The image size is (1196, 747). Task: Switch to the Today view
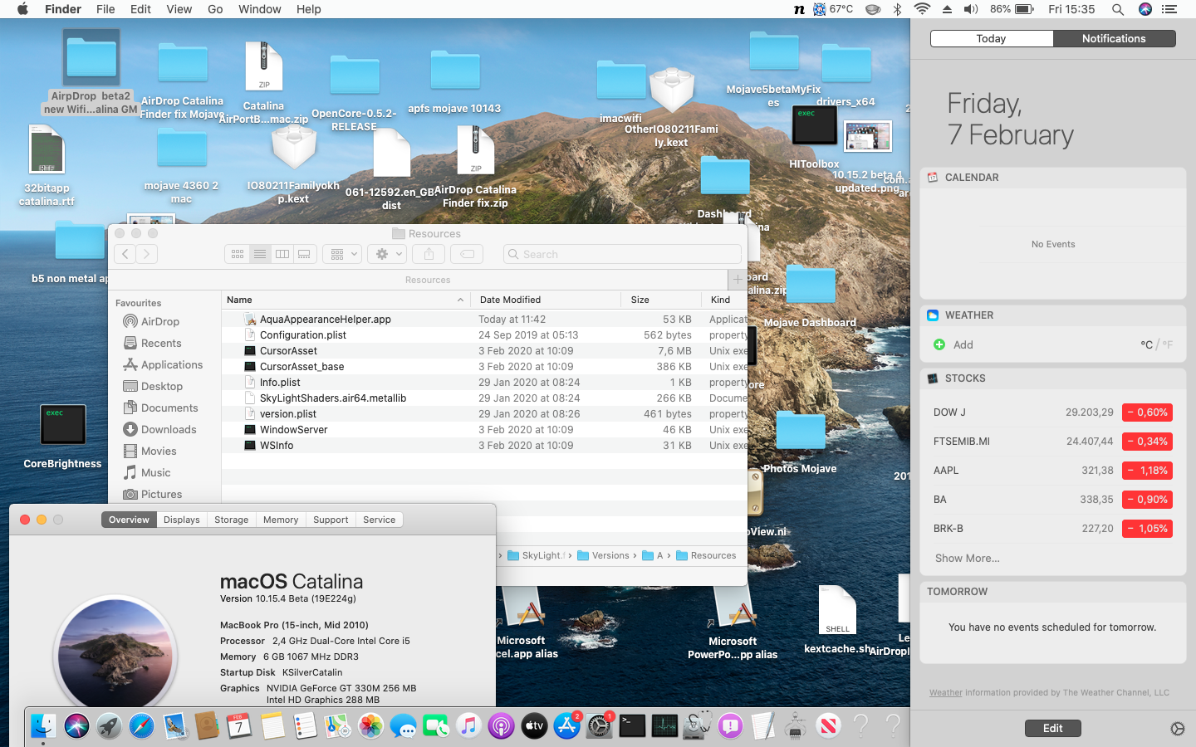(x=991, y=38)
